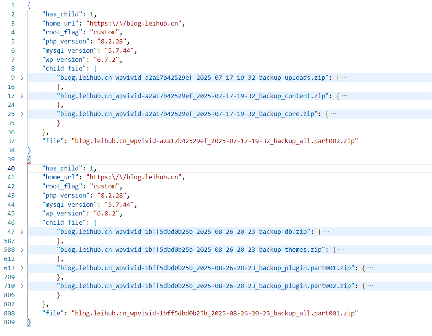This screenshot has width=432, height=336.
Task: Expand the folded backup_uploads.zip block chevron
Action: [22, 78]
